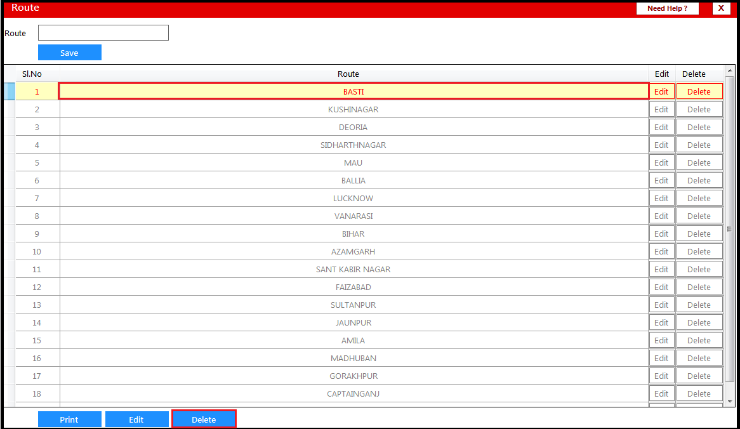Delete the JAUNPUR route
The width and height of the screenshot is (740, 429).
tap(699, 323)
